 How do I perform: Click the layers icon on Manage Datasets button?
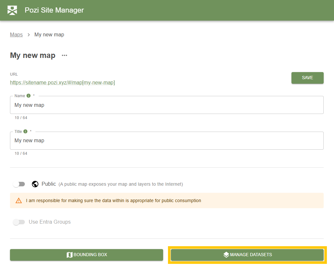pos(226,254)
